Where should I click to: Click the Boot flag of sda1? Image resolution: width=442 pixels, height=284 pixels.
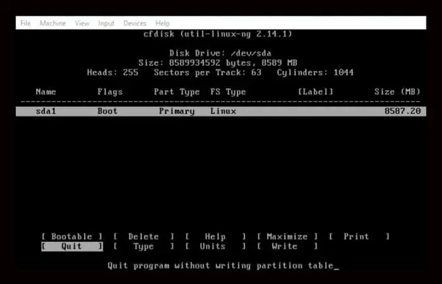pos(107,111)
